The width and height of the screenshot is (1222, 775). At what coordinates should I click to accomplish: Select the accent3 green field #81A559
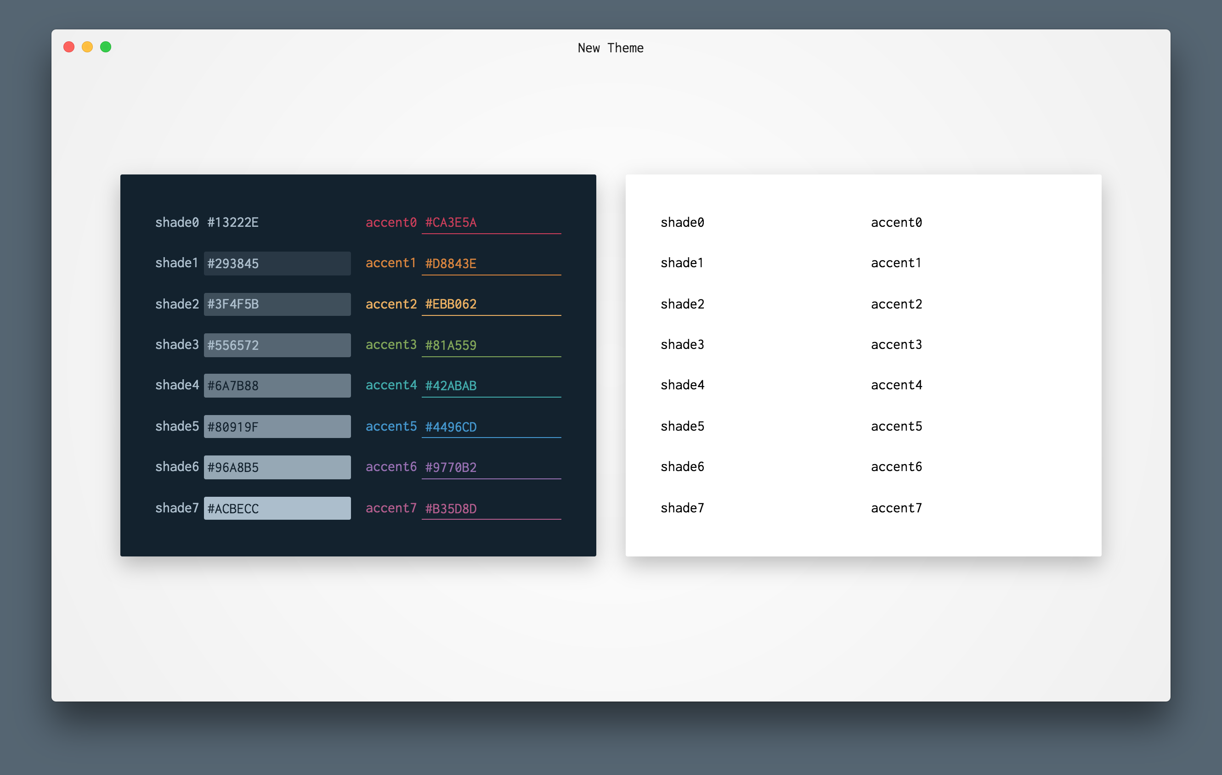(491, 345)
